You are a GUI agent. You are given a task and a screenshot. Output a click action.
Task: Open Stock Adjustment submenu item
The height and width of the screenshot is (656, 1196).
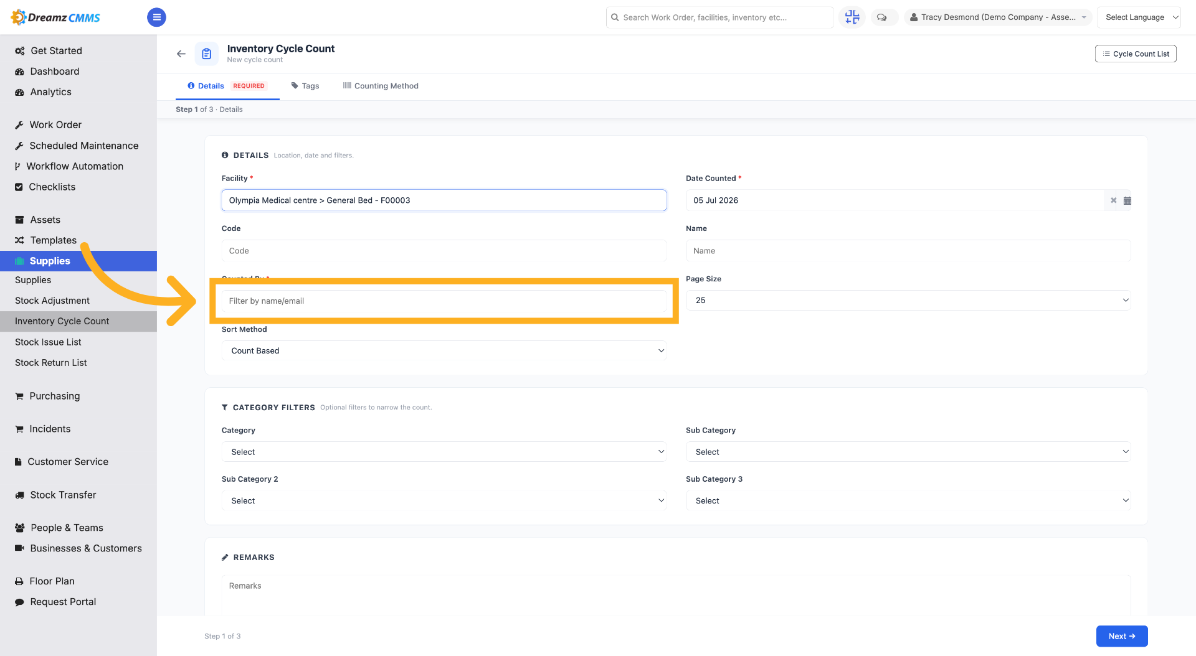click(x=52, y=301)
